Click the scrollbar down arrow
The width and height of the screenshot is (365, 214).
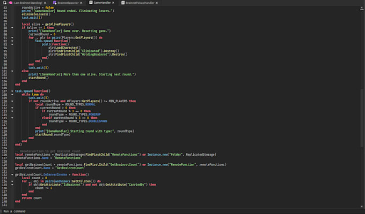tap(362, 206)
